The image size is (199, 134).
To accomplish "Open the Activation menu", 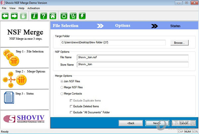I will (x=33, y=8).
